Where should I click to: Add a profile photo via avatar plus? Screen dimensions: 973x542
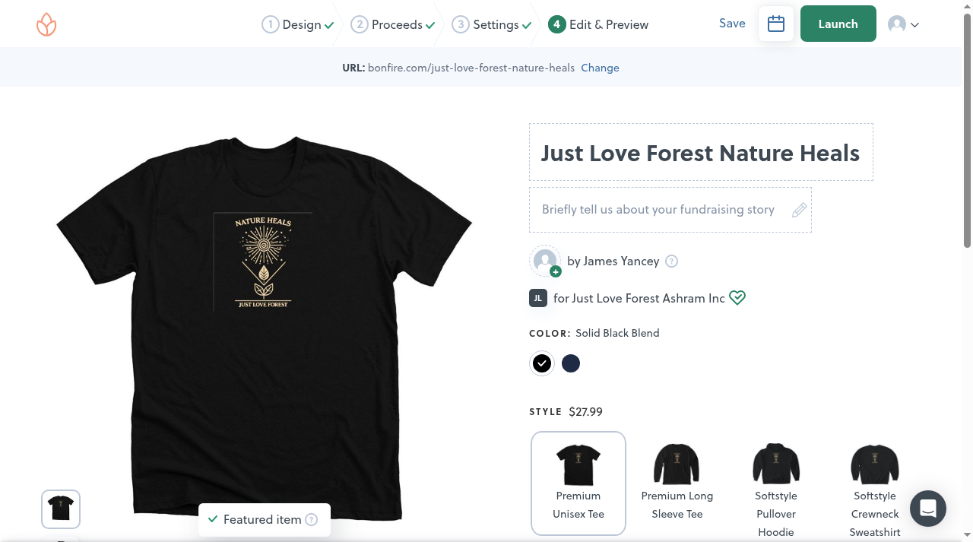[556, 271]
